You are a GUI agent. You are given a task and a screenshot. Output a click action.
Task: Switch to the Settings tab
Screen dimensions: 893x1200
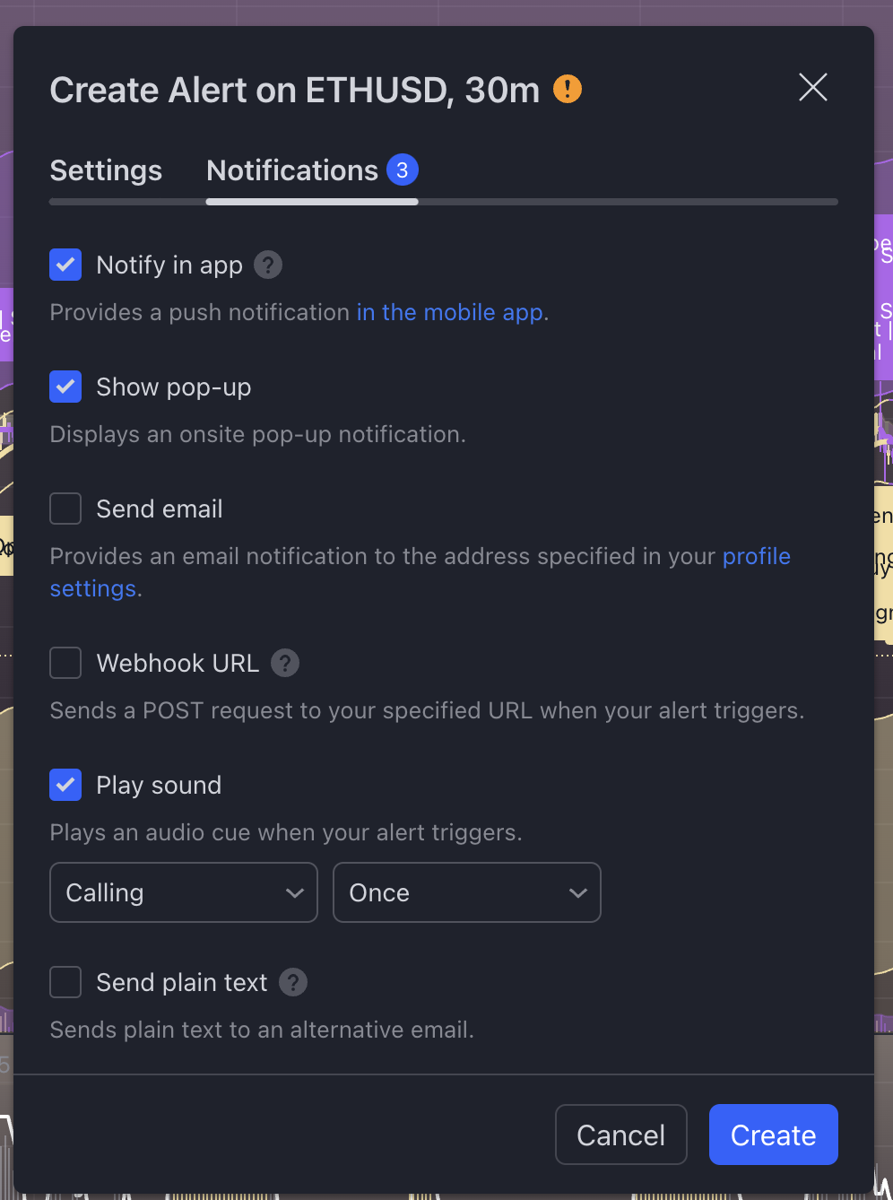(106, 170)
